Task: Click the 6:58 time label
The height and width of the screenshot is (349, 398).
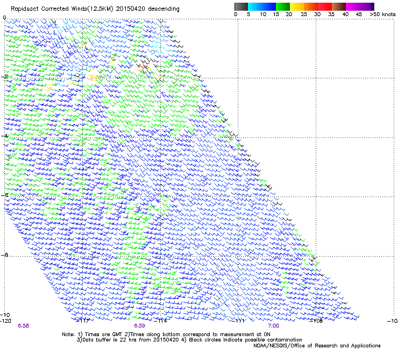Action: click(23, 326)
